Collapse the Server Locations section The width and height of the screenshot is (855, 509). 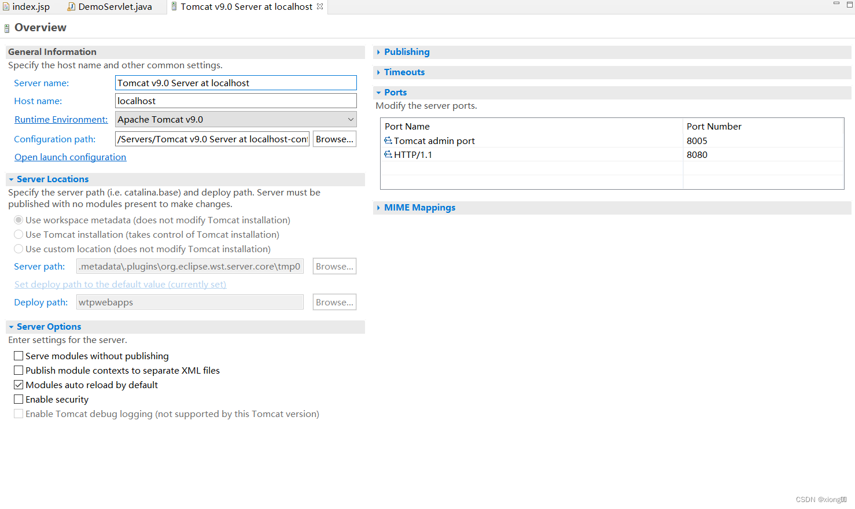(x=11, y=179)
